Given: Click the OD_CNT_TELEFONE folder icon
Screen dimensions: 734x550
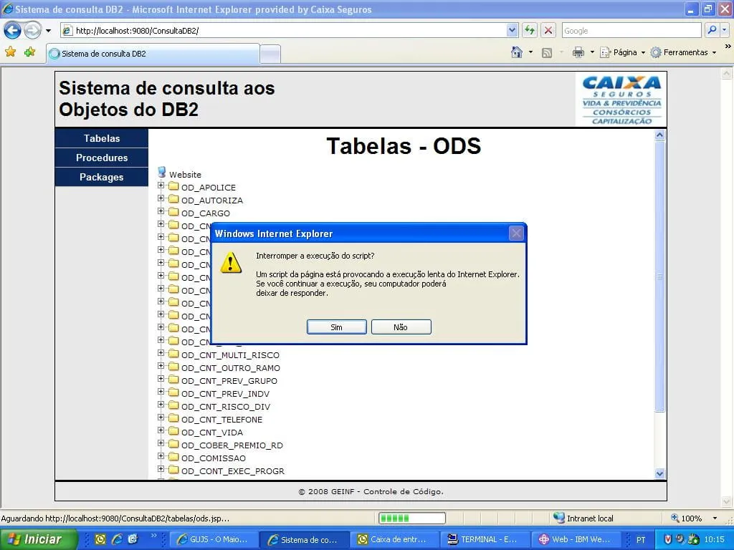Looking at the screenshot, I should coord(173,418).
